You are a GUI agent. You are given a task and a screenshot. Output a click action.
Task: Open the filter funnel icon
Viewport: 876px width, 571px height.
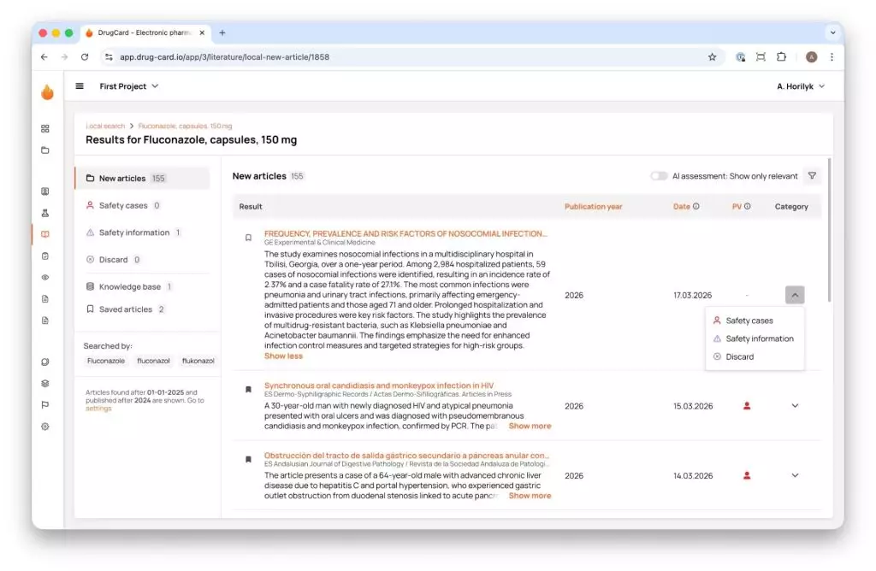pos(813,176)
